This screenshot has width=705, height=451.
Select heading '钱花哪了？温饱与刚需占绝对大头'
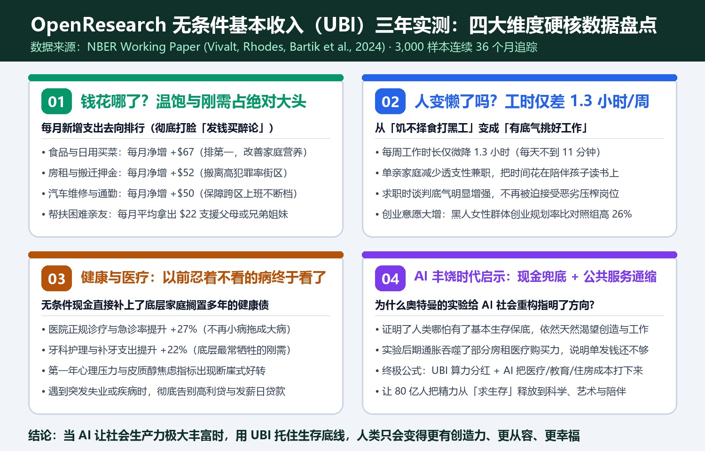[193, 101]
